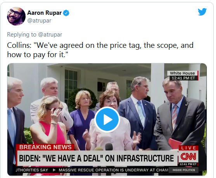Click the timestamp beneath CNN logo
Screen dimensions: 216x178
[188, 164]
